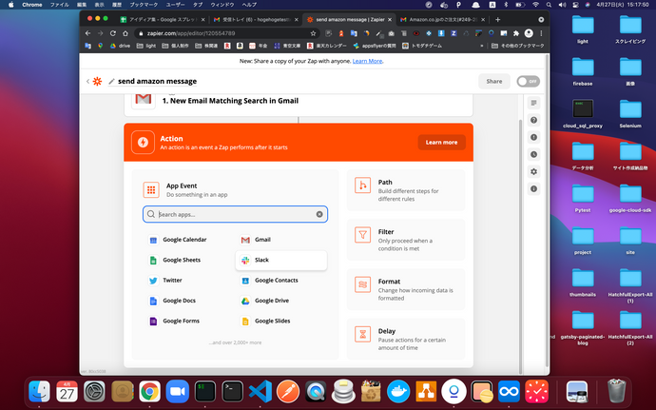Click the Zapier logo in the header
Viewport: 656px width, 410px height.
(97, 81)
